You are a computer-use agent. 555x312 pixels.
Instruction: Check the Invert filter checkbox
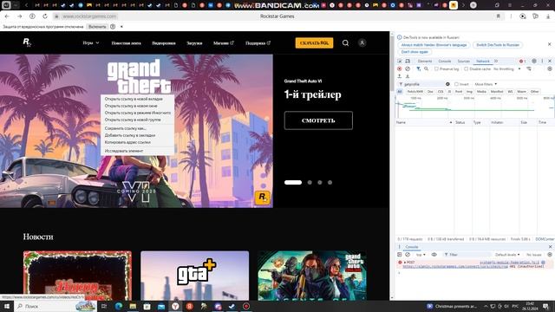point(457,84)
